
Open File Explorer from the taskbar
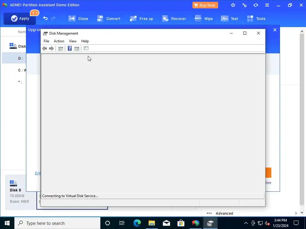[152, 223]
